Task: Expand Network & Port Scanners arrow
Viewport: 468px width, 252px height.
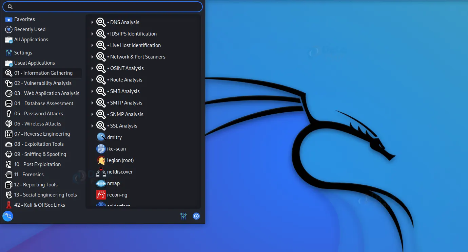Action: pyautogui.click(x=92, y=57)
